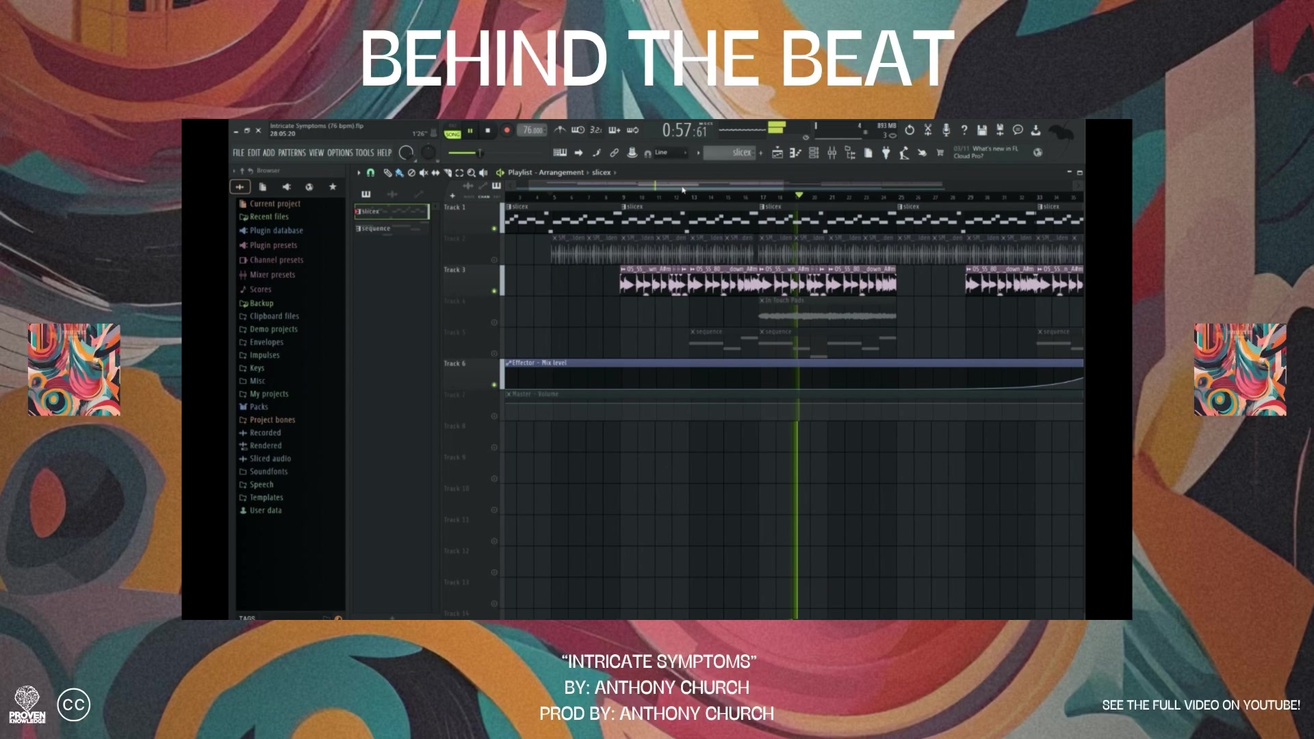Click the help question mark icon
1314x739 pixels.
964,130
